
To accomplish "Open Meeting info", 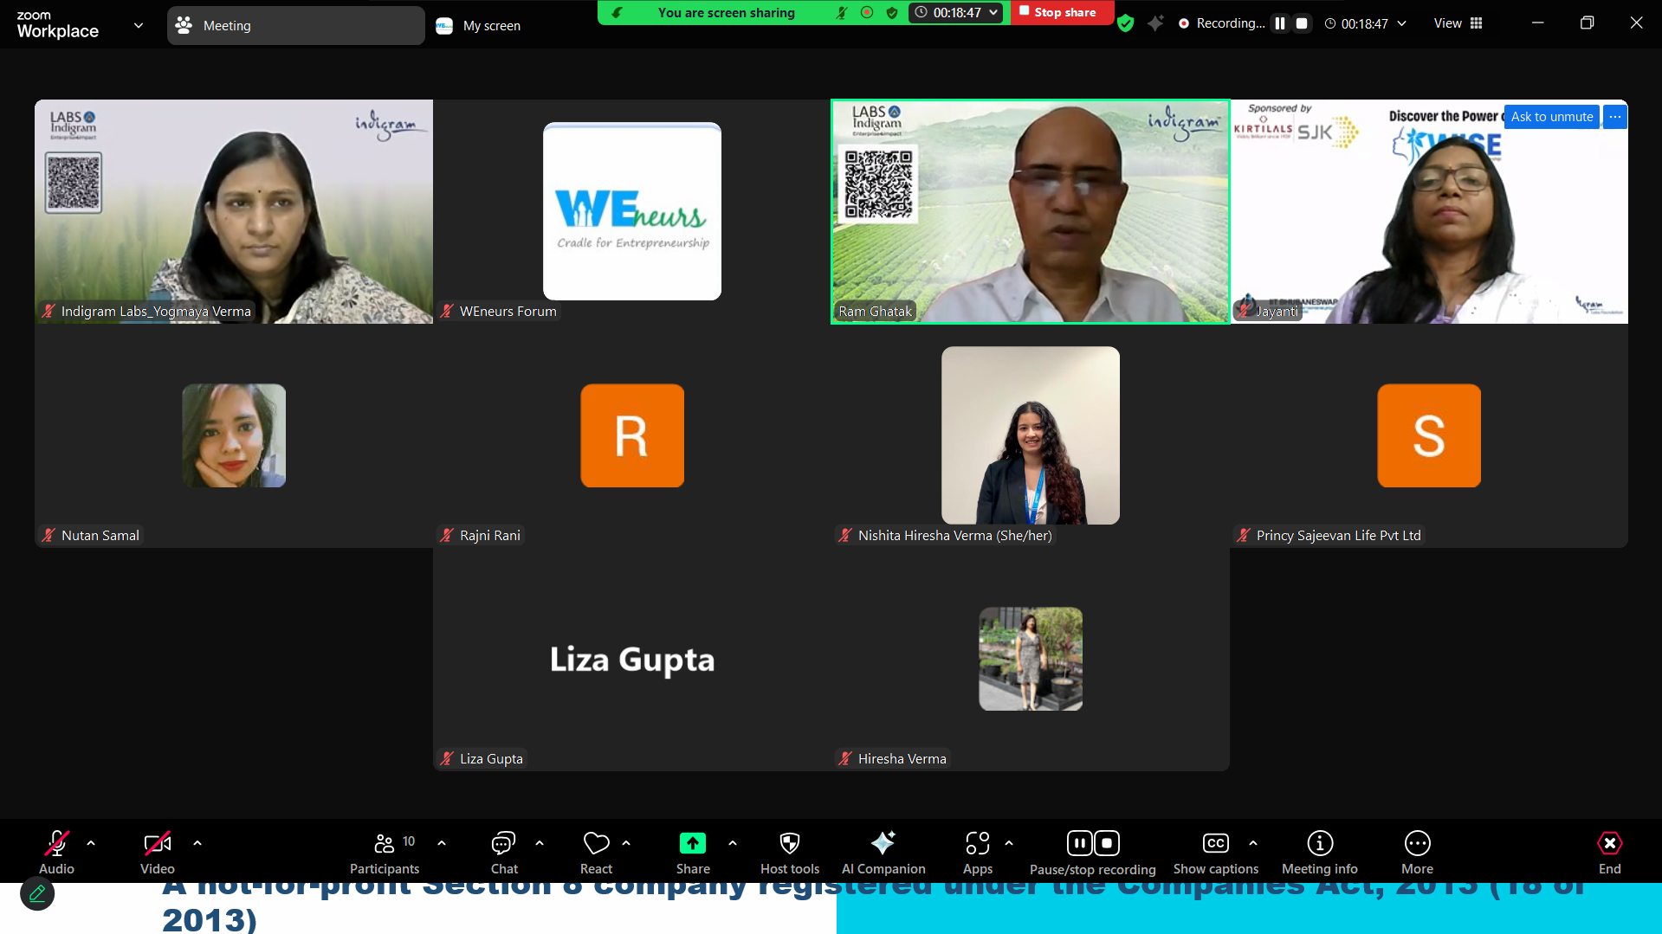I will coord(1319,853).
